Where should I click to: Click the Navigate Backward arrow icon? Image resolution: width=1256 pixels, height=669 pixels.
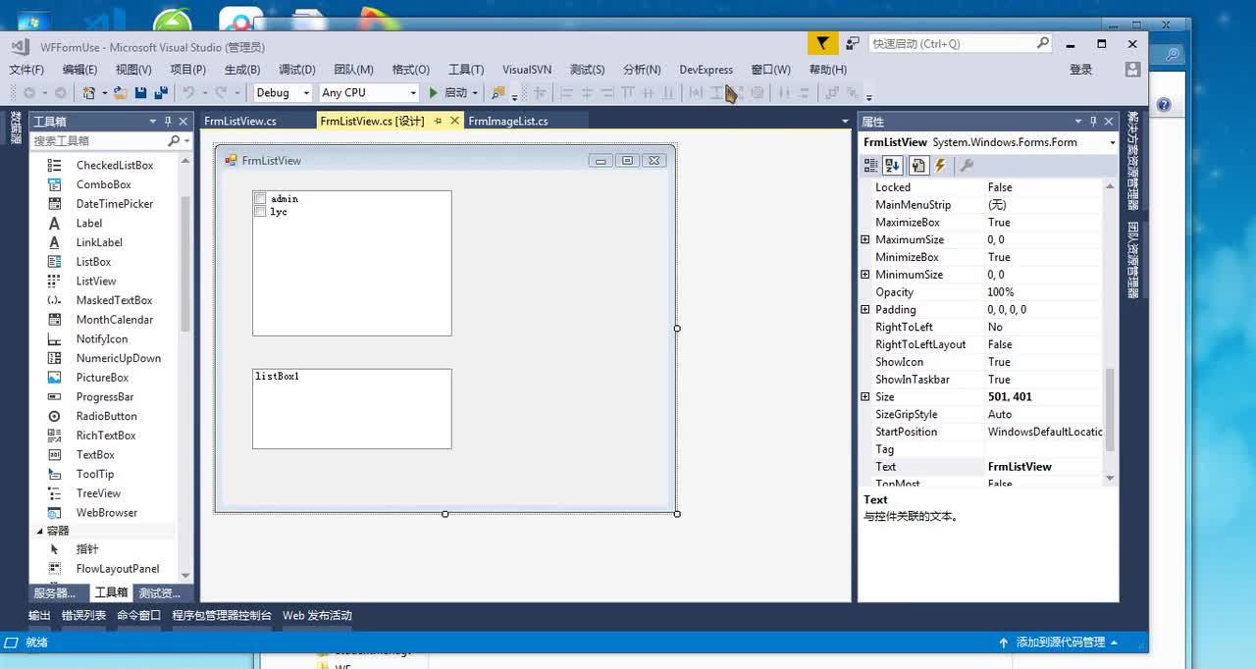[29, 92]
